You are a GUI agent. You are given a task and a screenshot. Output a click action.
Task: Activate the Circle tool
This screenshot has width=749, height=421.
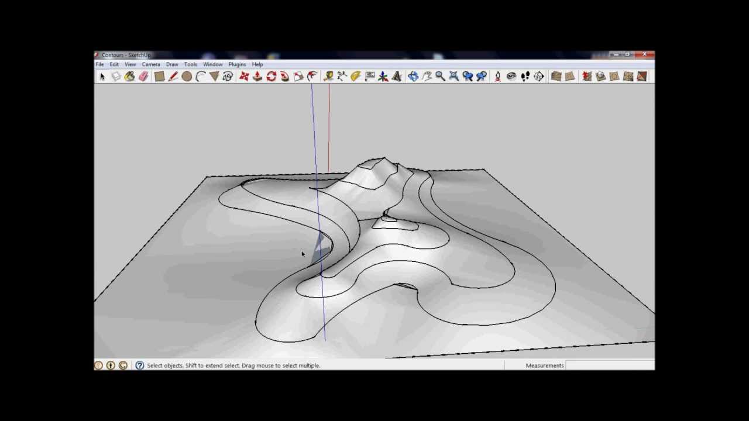186,76
